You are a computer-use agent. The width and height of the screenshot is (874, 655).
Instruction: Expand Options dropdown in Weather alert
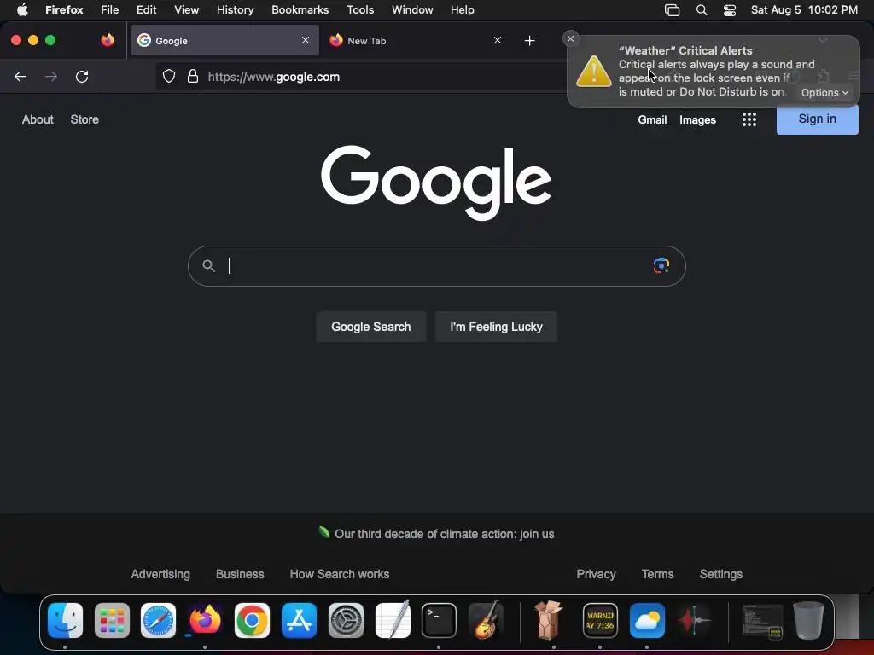824,92
